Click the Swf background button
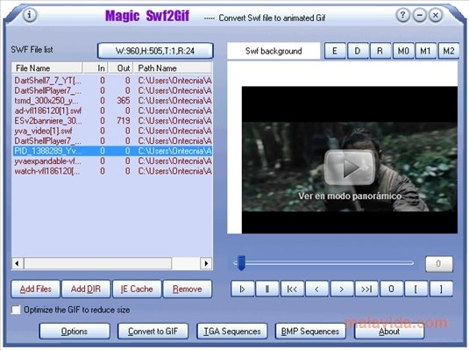The height and width of the screenshot is (350, 469). pos(274,51)
